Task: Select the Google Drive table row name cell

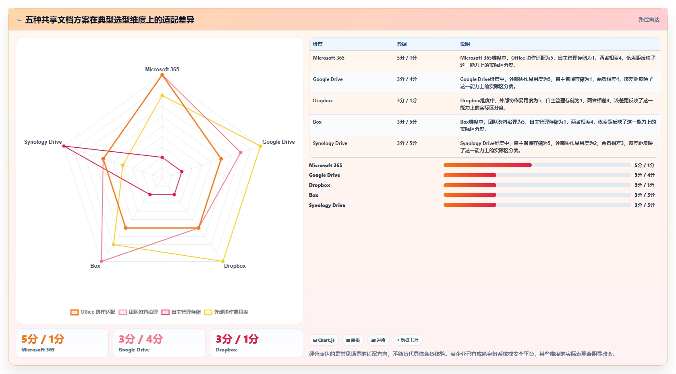Action: click(328, 79)
